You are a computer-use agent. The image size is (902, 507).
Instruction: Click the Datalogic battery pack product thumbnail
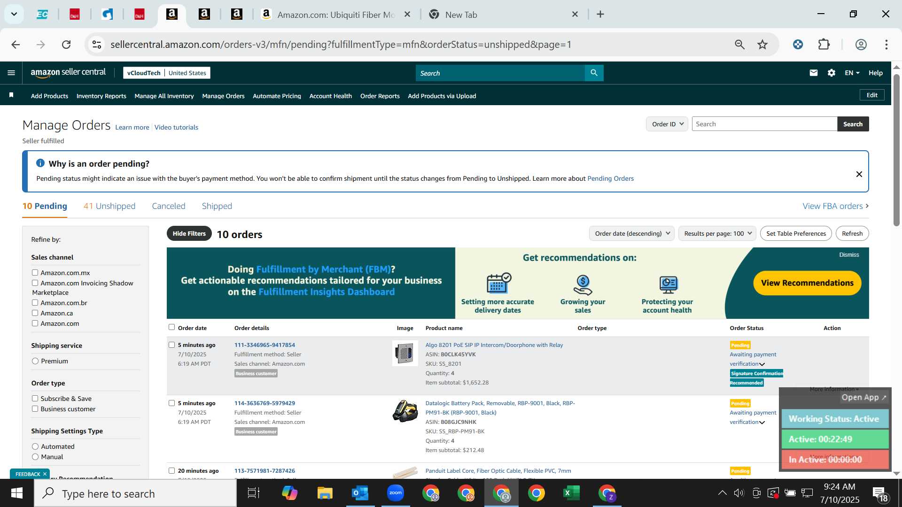click(x=405, y=411)
